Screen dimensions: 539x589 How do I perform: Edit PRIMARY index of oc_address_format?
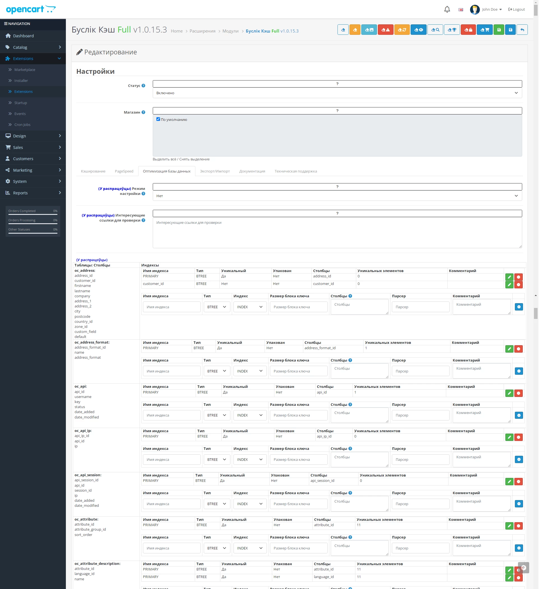(510, 349)
